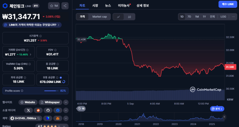Screen dimensions: 239x127
Task: Open info tooltip beside Vol/Mkt Cap (24h)
Action: point(30,64)
